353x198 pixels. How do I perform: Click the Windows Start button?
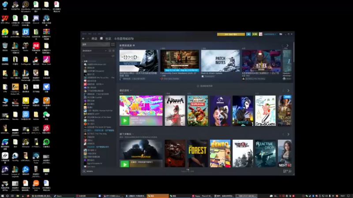pos(3,196)
